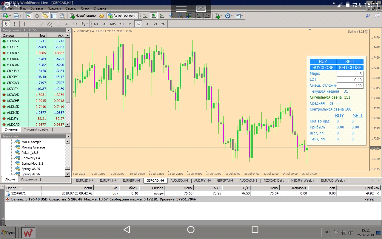
Task: Select the trendline drawing tool
Action: tap(41, 24)
